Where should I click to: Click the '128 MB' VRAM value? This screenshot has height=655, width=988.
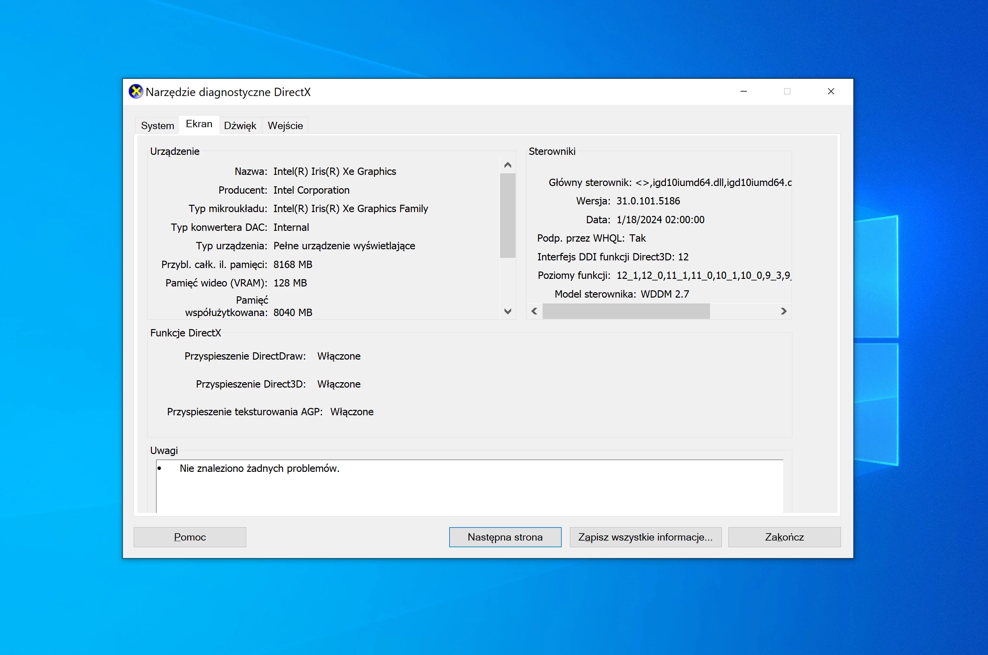pyautogui.click(x=290, y=283)
